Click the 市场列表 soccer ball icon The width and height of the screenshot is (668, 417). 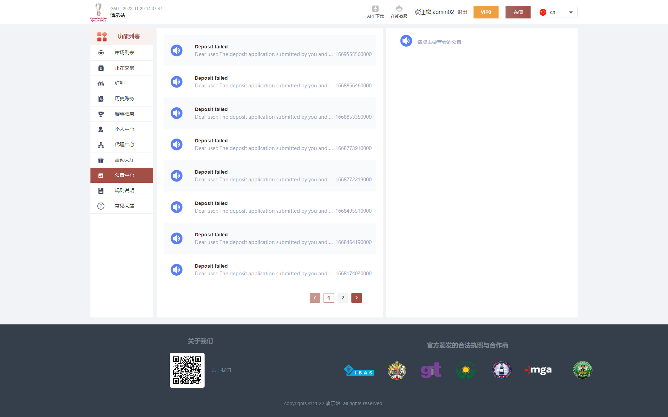pyautogui.click(x=101, y=53)
